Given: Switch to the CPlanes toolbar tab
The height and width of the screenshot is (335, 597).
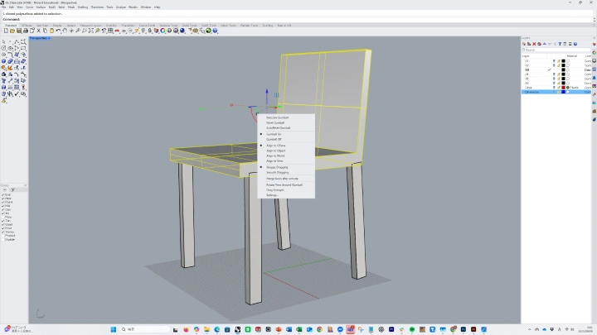Looking at the screenshot, I should point(27,26).
